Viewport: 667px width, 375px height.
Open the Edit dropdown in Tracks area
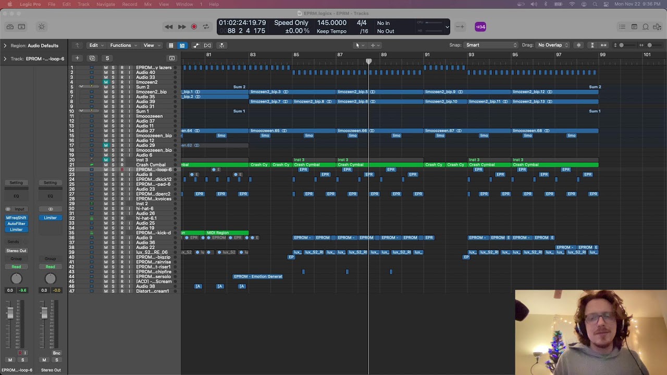pyautogui.click(x=96, y=45)
